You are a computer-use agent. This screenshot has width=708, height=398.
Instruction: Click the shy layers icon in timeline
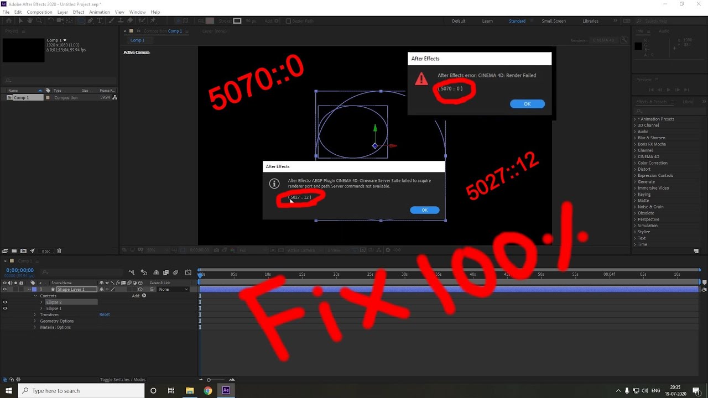(157, 272)
